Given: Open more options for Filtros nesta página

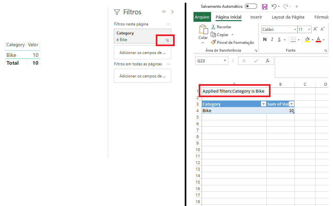Looking at the screenshot, I should click(x=168, y=24).
